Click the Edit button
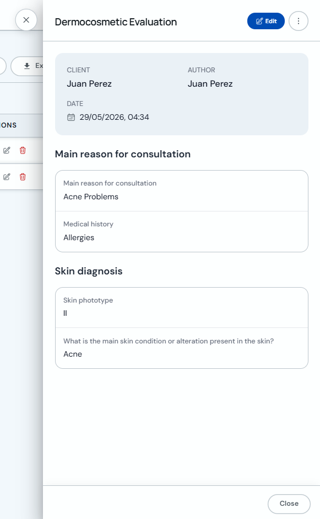Image resolution: width=320 pixels, height=519 pixels. pos(266,21)
